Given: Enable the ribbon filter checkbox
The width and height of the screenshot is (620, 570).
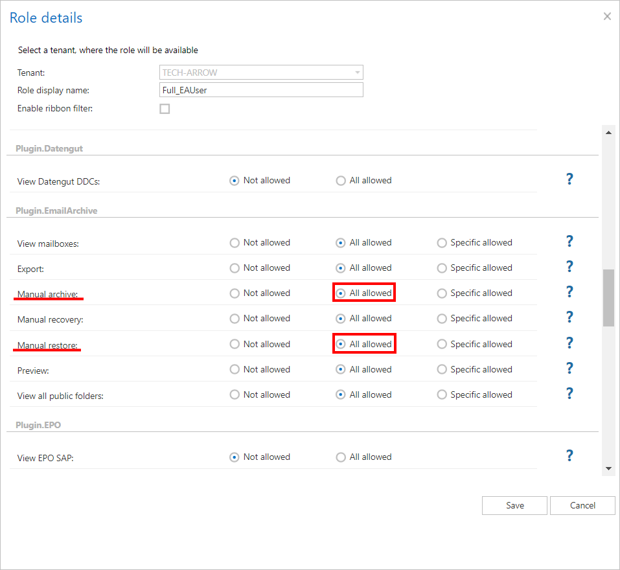Looking at the screenshot, I should point(165,109).
